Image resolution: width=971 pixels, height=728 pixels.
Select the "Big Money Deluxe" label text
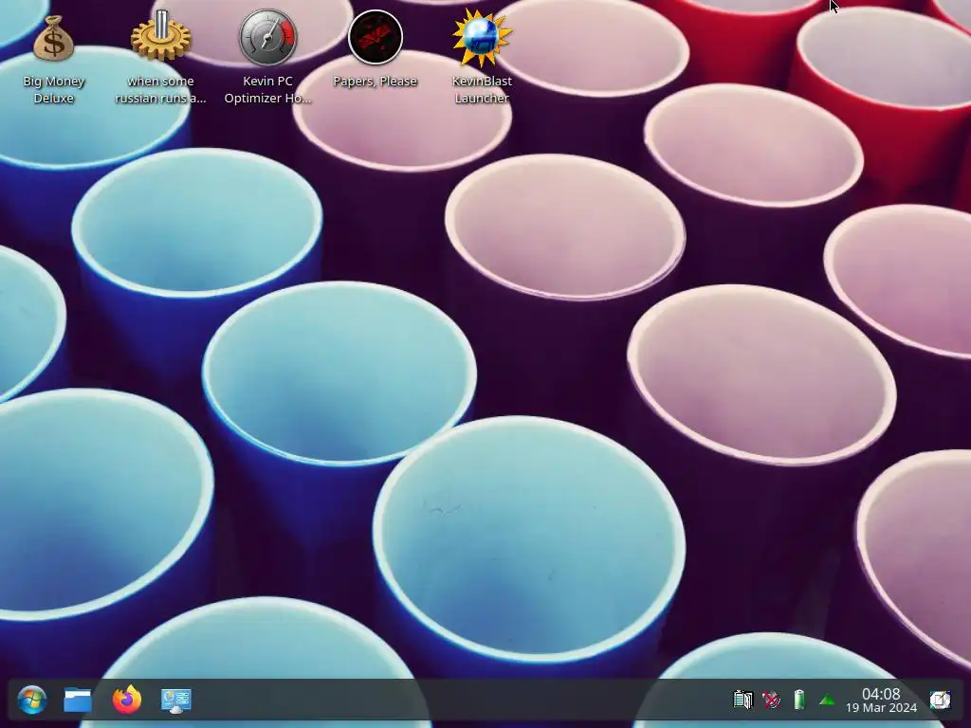coord(53,90)
